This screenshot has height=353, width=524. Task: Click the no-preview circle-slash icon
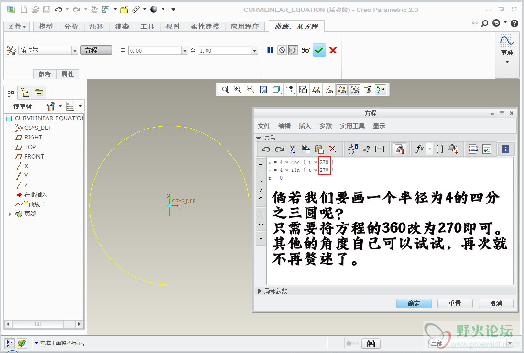pos(282,51)
